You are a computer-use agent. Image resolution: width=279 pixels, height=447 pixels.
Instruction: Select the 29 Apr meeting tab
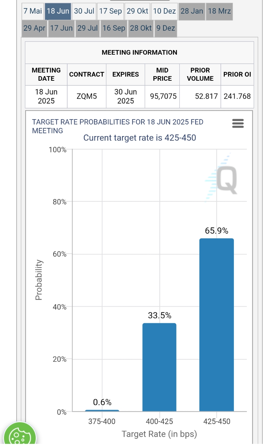tap(35, 28)
